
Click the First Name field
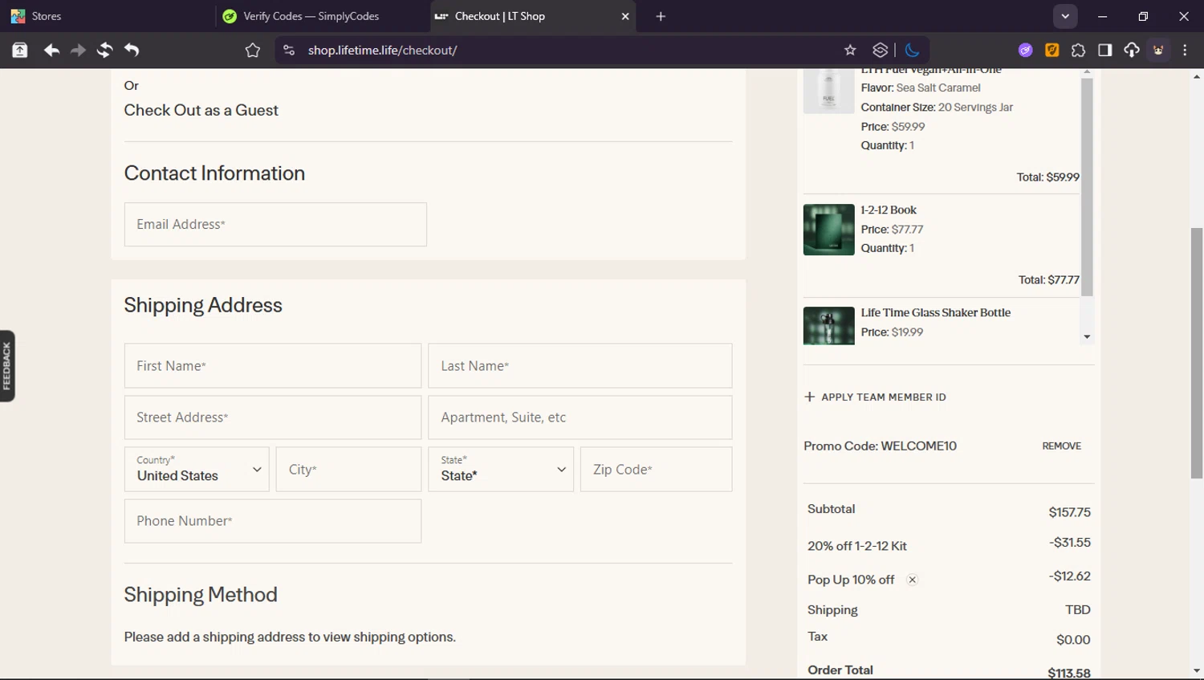[x=273, y=365]
